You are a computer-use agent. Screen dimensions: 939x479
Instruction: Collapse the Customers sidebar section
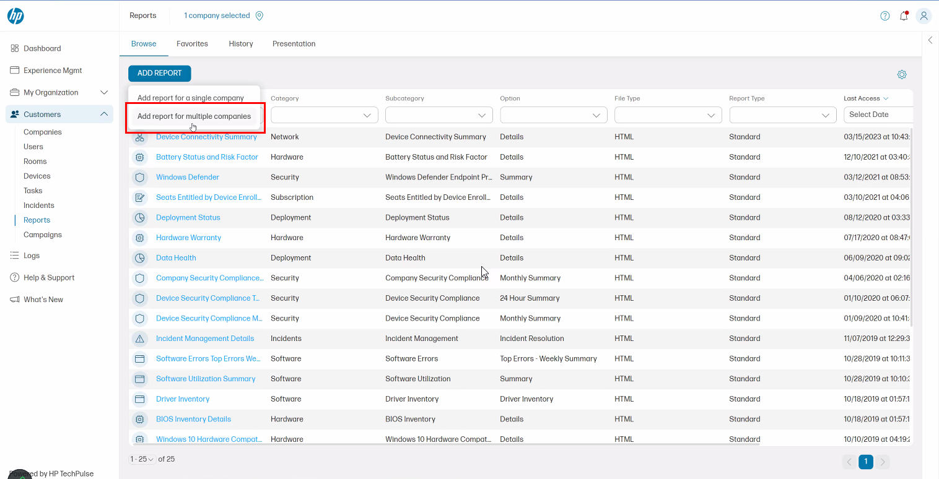coord(105,114)
